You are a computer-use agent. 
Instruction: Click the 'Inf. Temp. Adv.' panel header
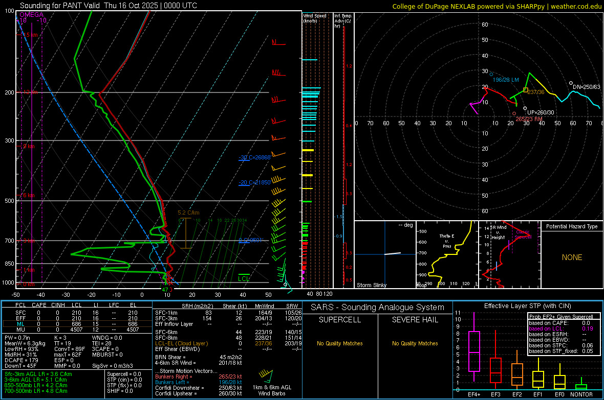tap(343, 21)
